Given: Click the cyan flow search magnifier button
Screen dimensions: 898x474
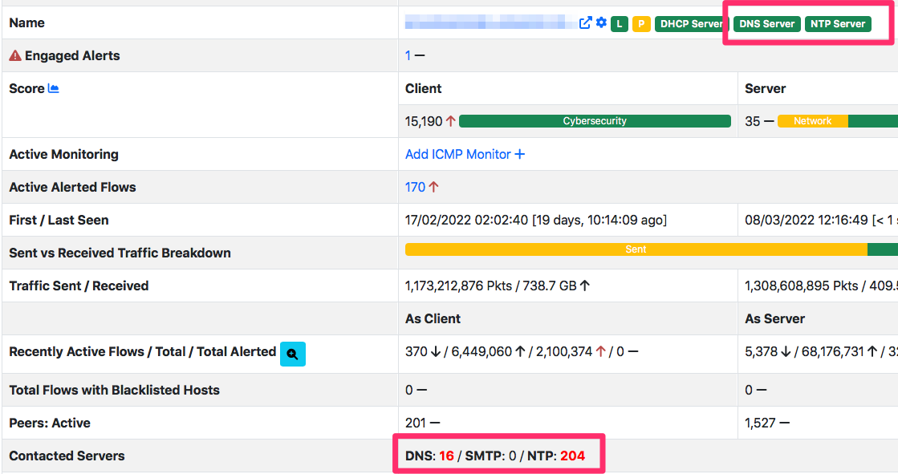Looking at the screenshot, I should pos(292,354).
